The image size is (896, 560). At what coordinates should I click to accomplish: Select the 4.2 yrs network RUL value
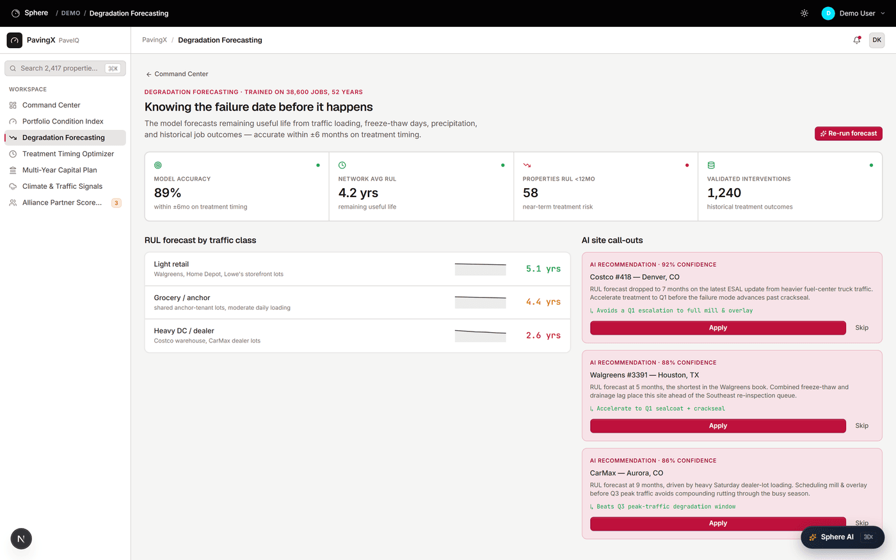pos(358,193)
